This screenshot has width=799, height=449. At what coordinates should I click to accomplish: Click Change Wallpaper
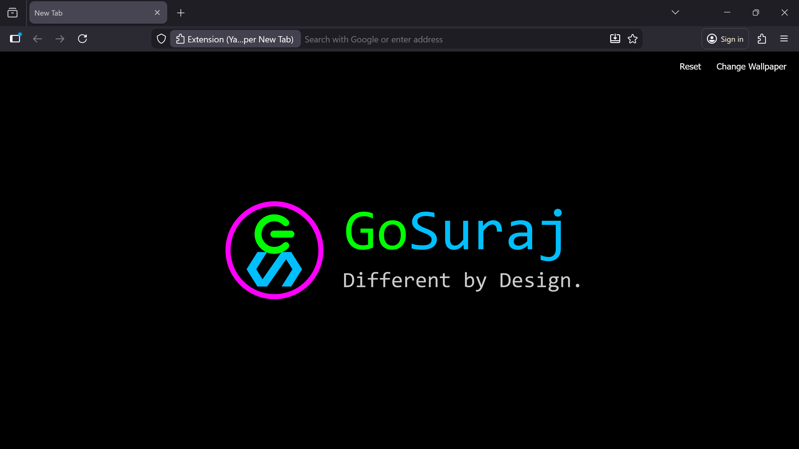tap(751, 66)
